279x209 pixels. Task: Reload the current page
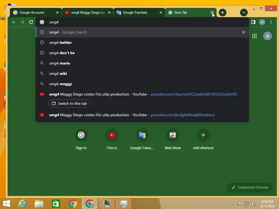[x=31, y=22]
